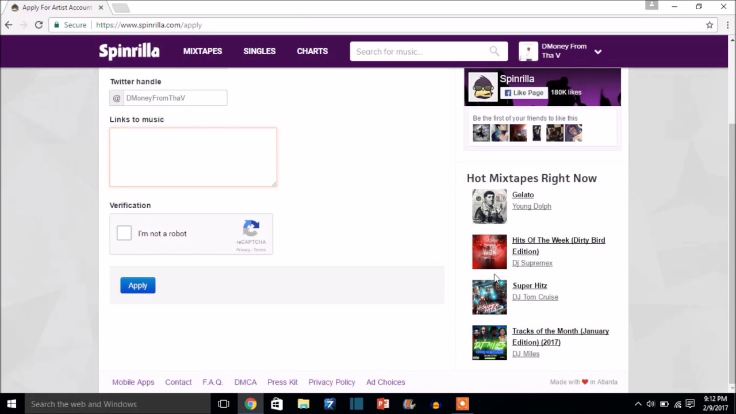Open the Contact footer link

click(178, 382)
